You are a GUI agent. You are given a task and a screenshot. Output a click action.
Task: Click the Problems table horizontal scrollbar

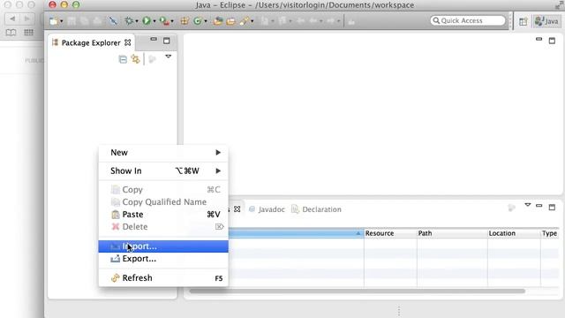point(357,291)
